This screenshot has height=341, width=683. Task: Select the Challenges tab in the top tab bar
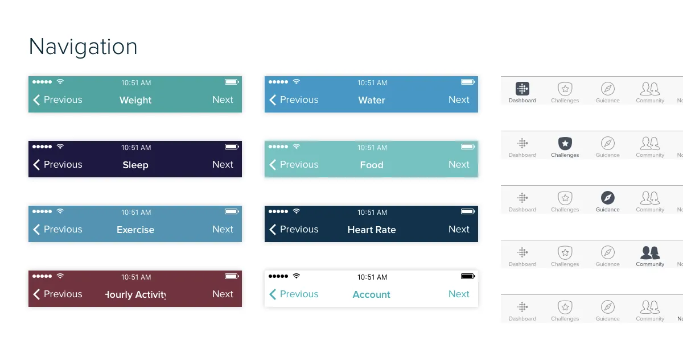pyautogui.click(x=565, y=92)
